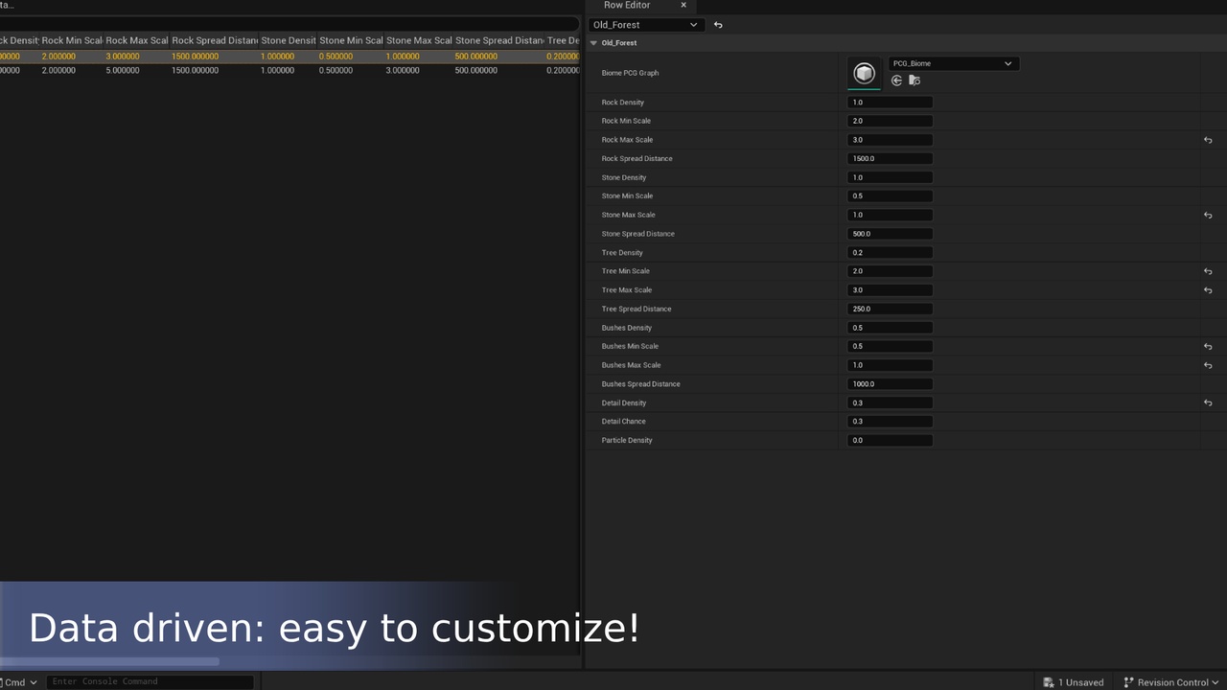Reset Detail Density to default value

[1208, 403]
